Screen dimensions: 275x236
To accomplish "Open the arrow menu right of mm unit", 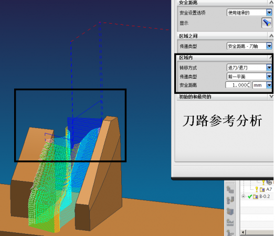I will click(x=269, y=85).
